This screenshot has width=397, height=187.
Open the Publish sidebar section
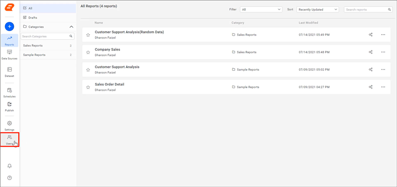click(x=9, y=106)
